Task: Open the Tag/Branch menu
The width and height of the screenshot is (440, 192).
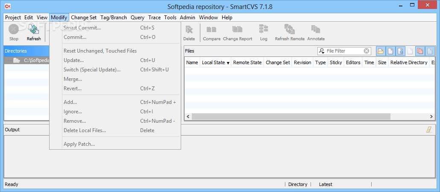Action: coord(114,18)
